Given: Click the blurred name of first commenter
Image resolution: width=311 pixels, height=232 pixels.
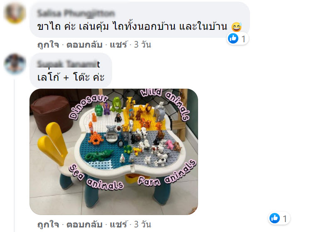Looking at the screenshot, I should coord(76,13).
